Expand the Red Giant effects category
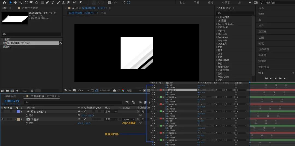This screenshot has height=146, width=295. pos(217,37)
